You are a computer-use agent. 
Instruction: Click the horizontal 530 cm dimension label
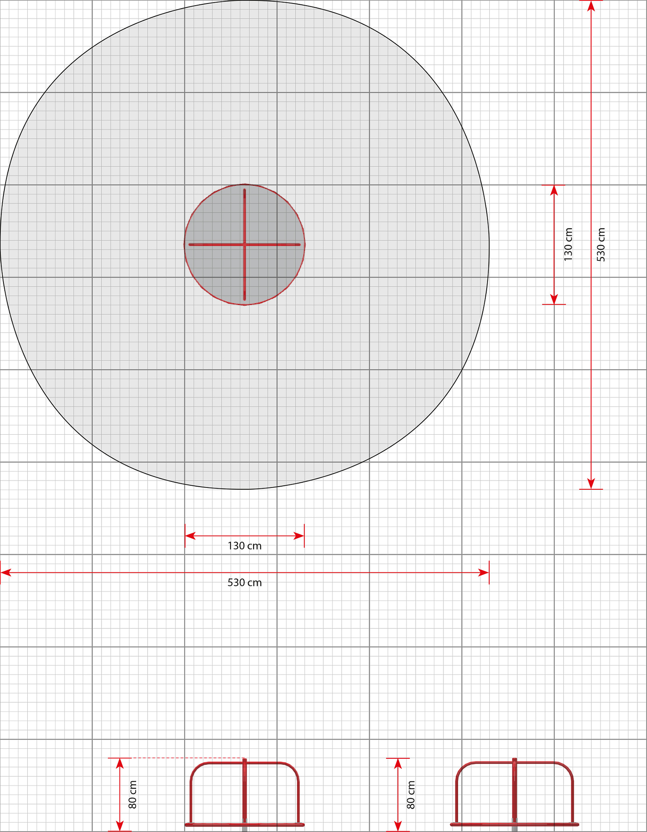(x=244, y=582)
